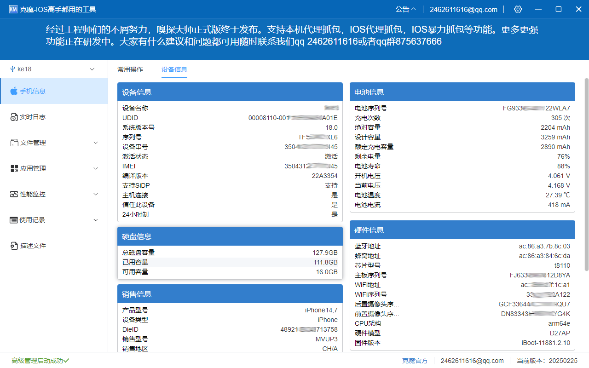Open the settings gear in the title bar
This screenshot has height=368, width=589.
pos(518,9)
